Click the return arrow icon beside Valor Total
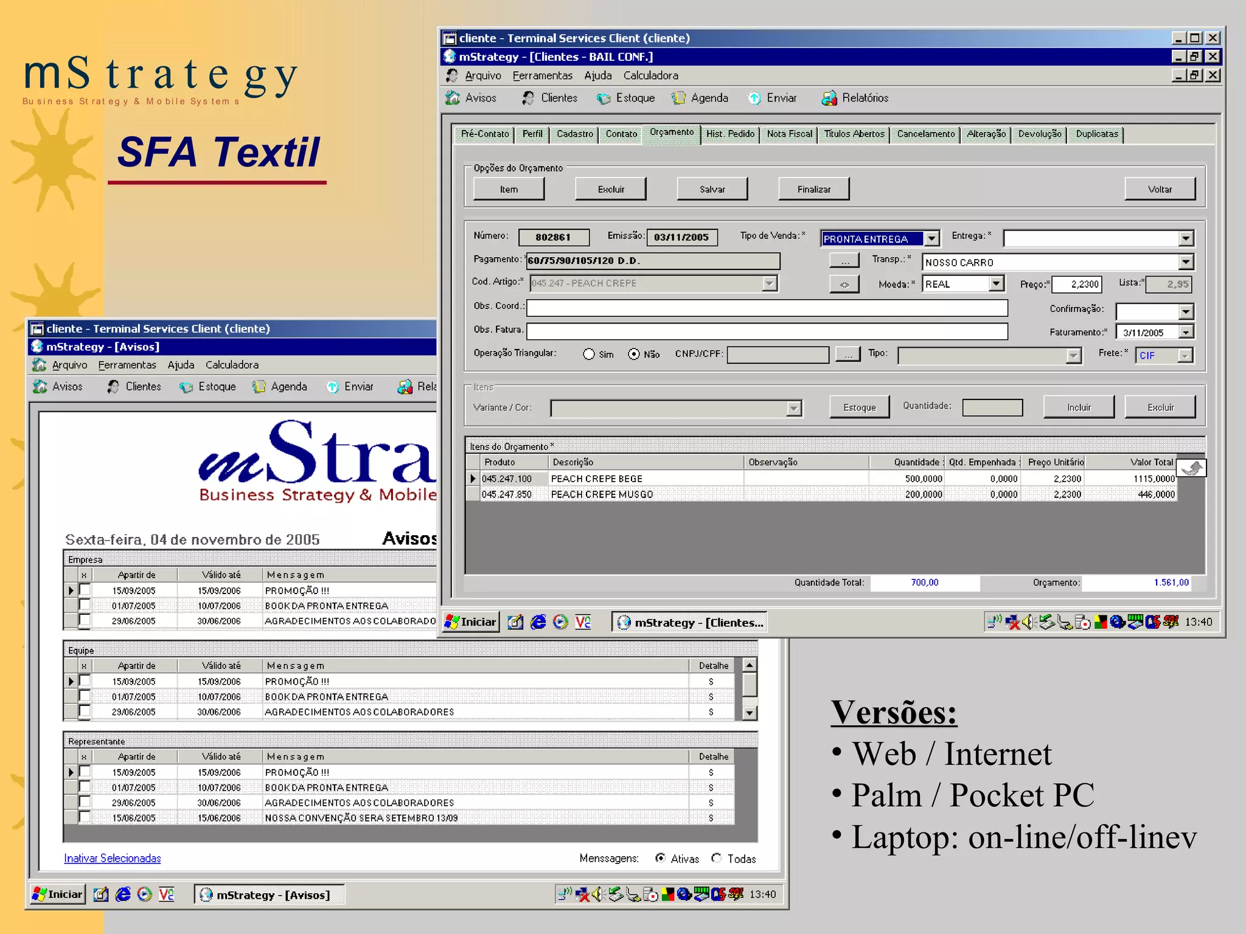Viewport: 1246px width, 934px height. [x=1191, y=468]
